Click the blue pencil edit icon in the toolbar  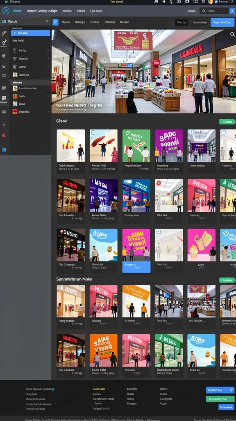[55, 22]
